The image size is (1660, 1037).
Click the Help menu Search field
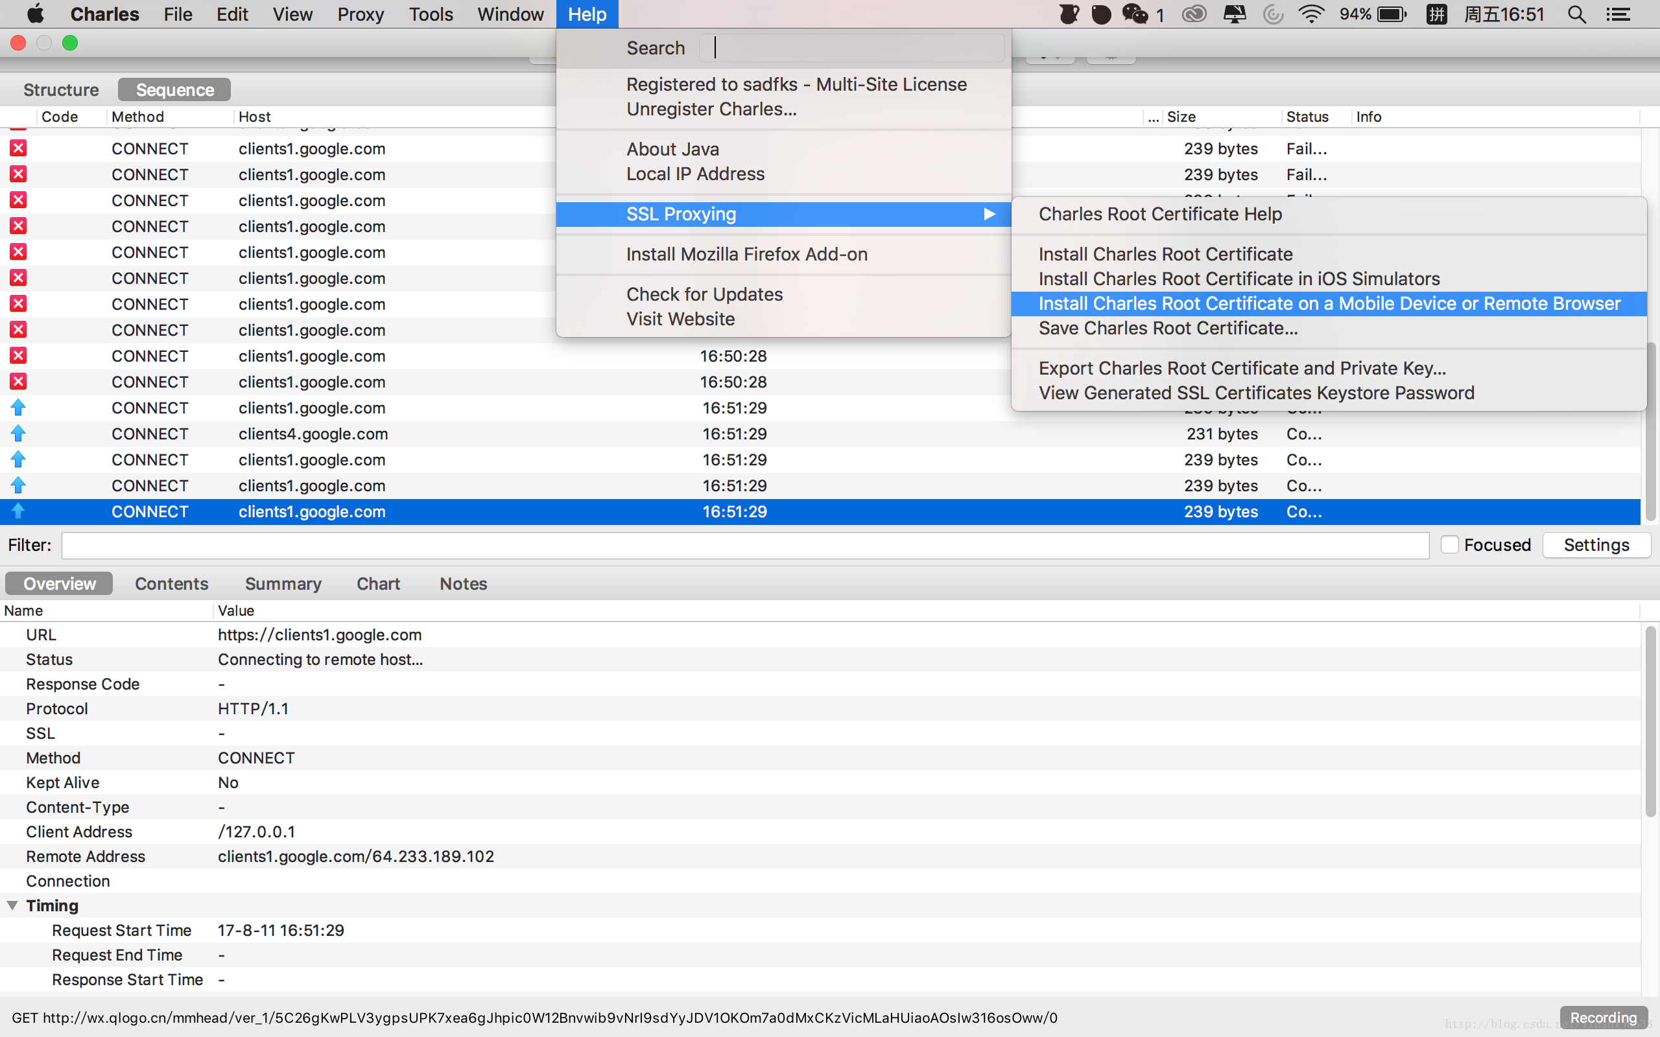tap(852, 48)
